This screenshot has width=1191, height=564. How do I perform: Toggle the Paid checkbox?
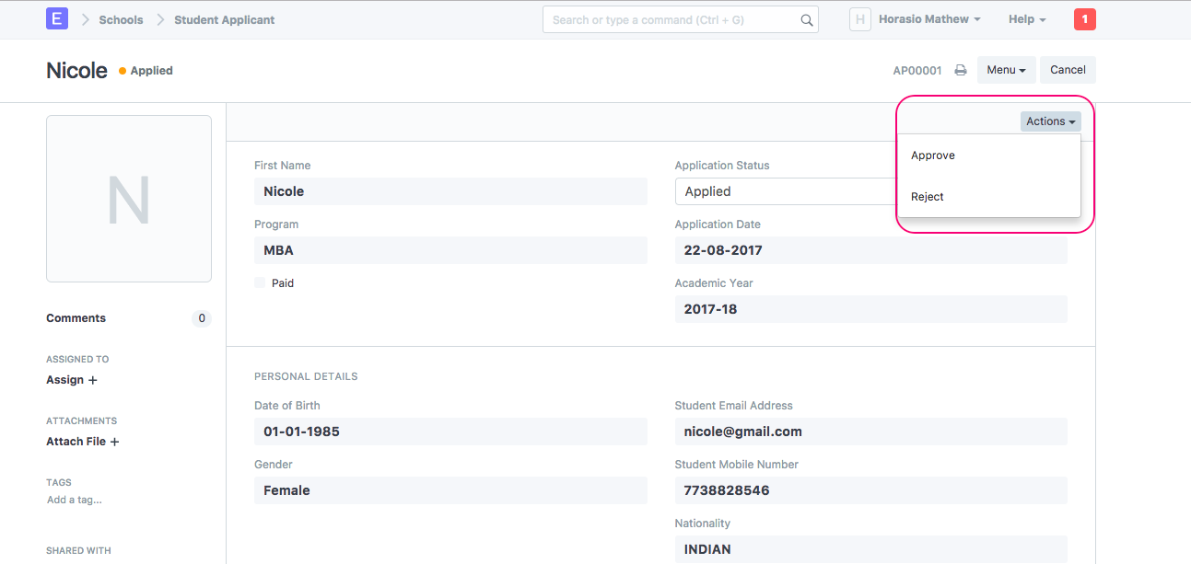coord(260,283)
